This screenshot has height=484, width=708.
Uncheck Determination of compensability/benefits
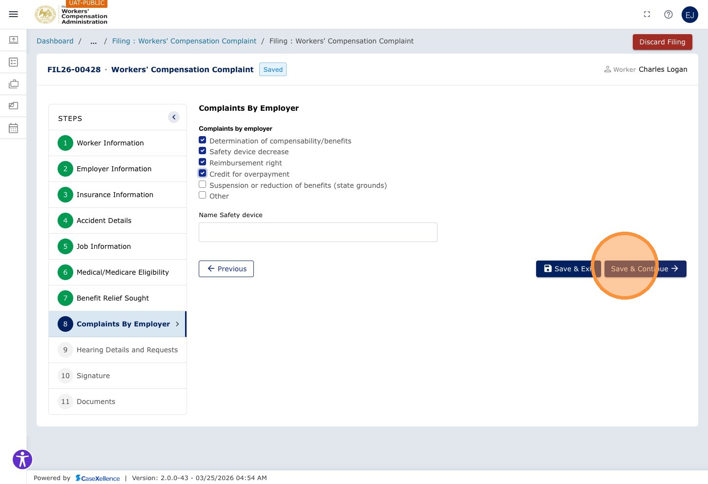point(202,140)
